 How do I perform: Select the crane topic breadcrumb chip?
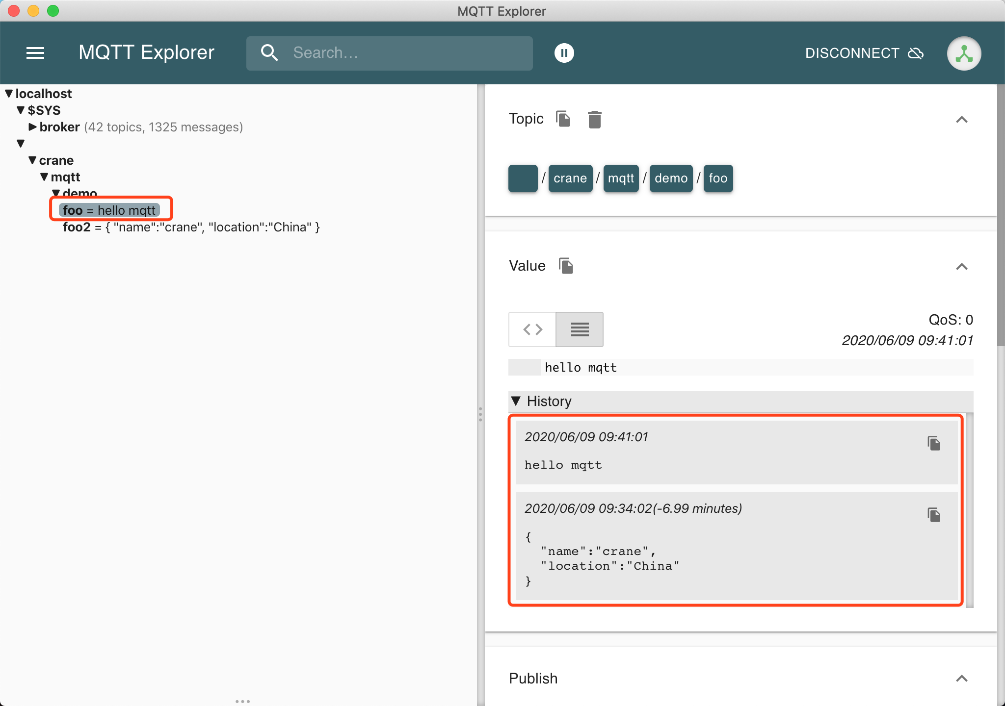pos(570,178)
